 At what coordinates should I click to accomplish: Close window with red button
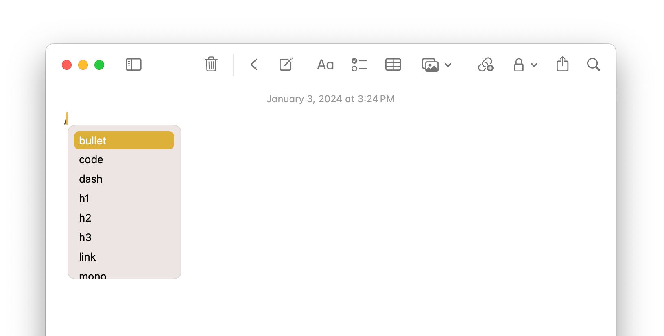[67, 65]
